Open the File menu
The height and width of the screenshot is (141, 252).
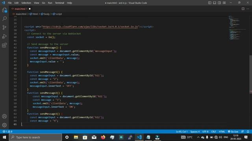tap(9, 3)
